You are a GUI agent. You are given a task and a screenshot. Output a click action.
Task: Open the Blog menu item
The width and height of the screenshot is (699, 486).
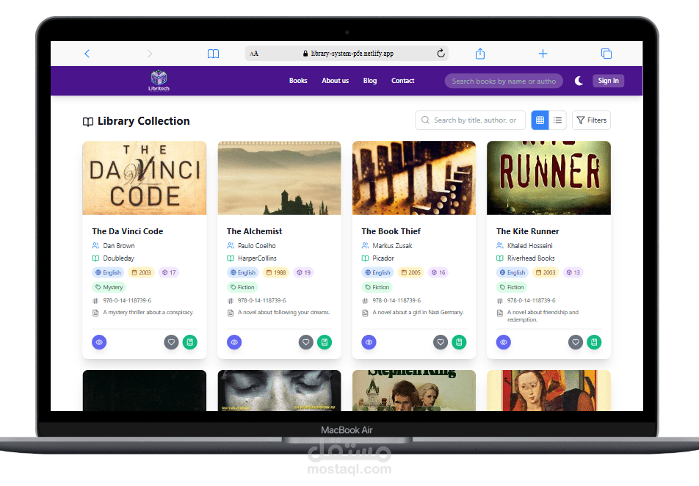point(370,81)
